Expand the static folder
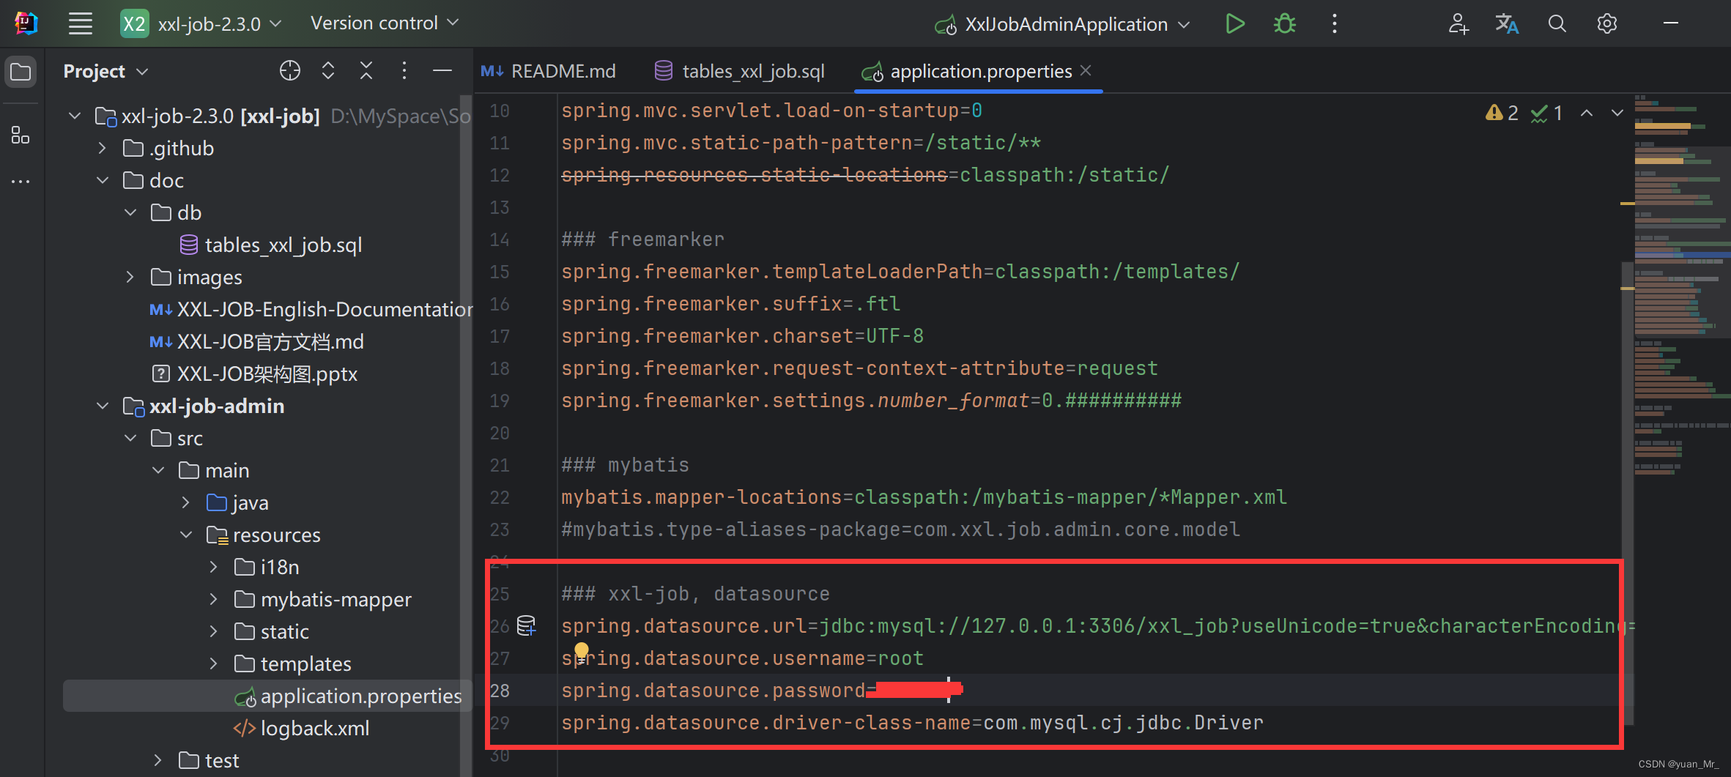The image size is (1731, 777). pos(213,631)
